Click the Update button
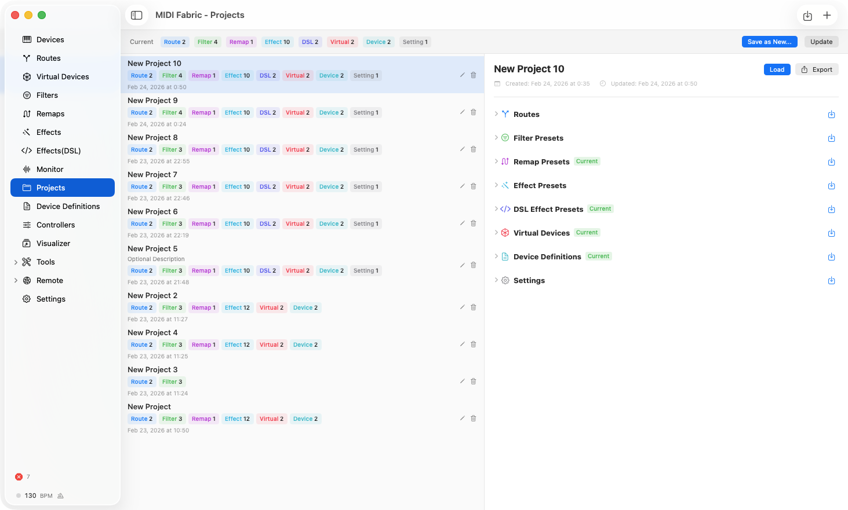Viewport: 848px width, 510px height. tap(821, 42)
